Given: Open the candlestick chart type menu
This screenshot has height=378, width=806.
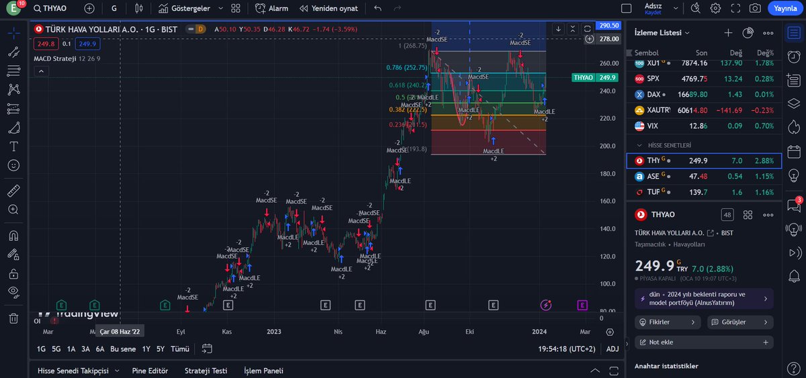Looking at the screenshot, I should pyautogui.click(x=139, y=9).
